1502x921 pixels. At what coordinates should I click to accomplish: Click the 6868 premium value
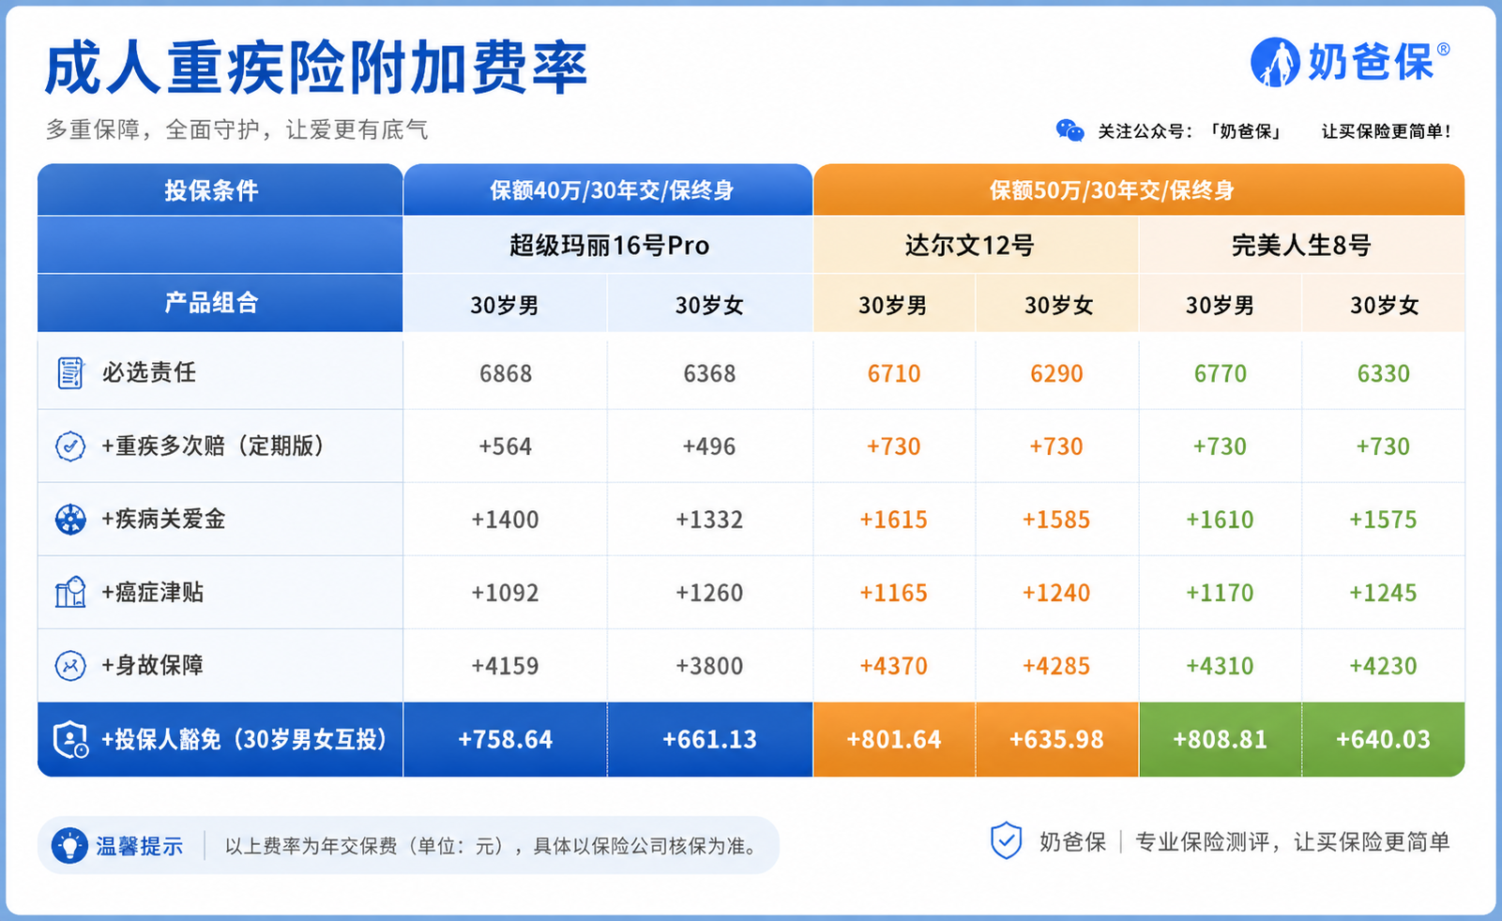(506, 373)
